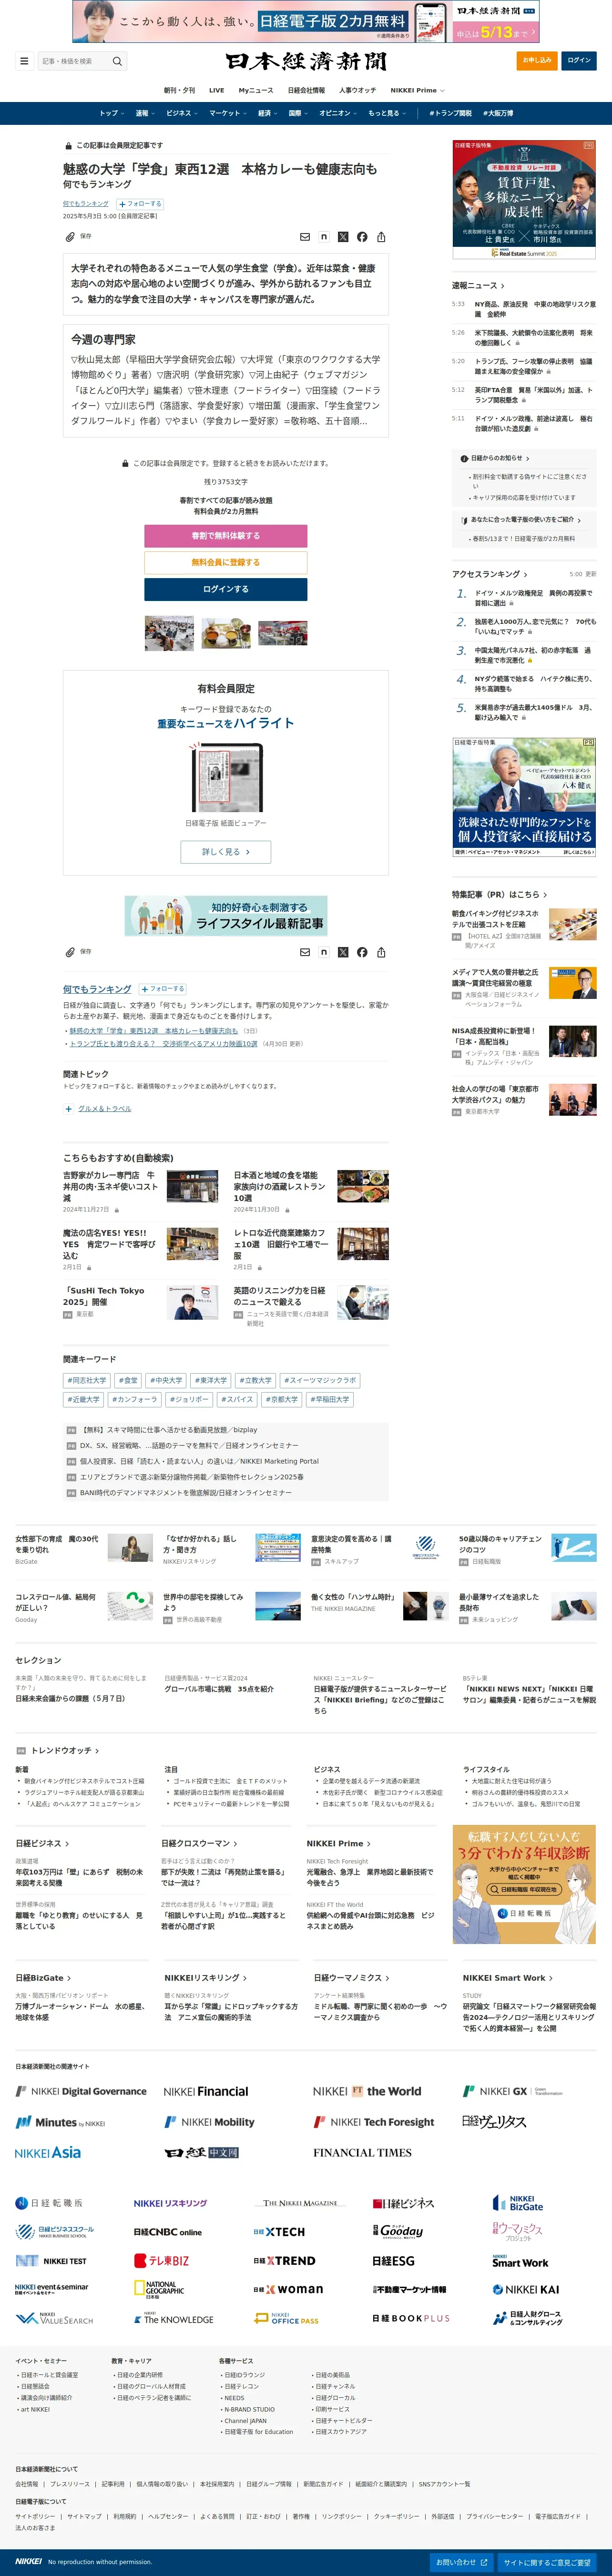Open ライフスタイル最新記事 banner
Screen dimensions: 612x2576
click(x=226, y=916)
